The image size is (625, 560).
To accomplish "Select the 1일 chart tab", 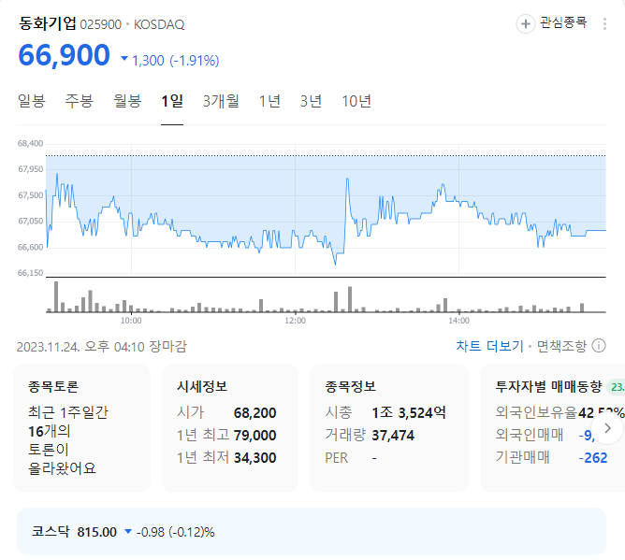I will 172,101.
